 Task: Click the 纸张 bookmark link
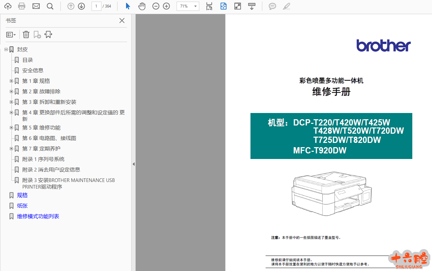[x=22, y=206]
